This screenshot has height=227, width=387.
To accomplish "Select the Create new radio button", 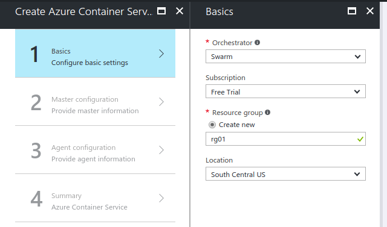I will coord(212,125).
